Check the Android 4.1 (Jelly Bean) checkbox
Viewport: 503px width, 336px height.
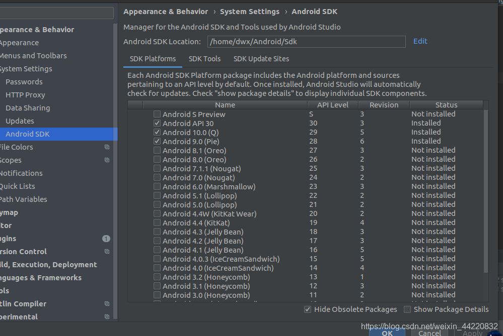pyautogui.click(x=157, y=250)
